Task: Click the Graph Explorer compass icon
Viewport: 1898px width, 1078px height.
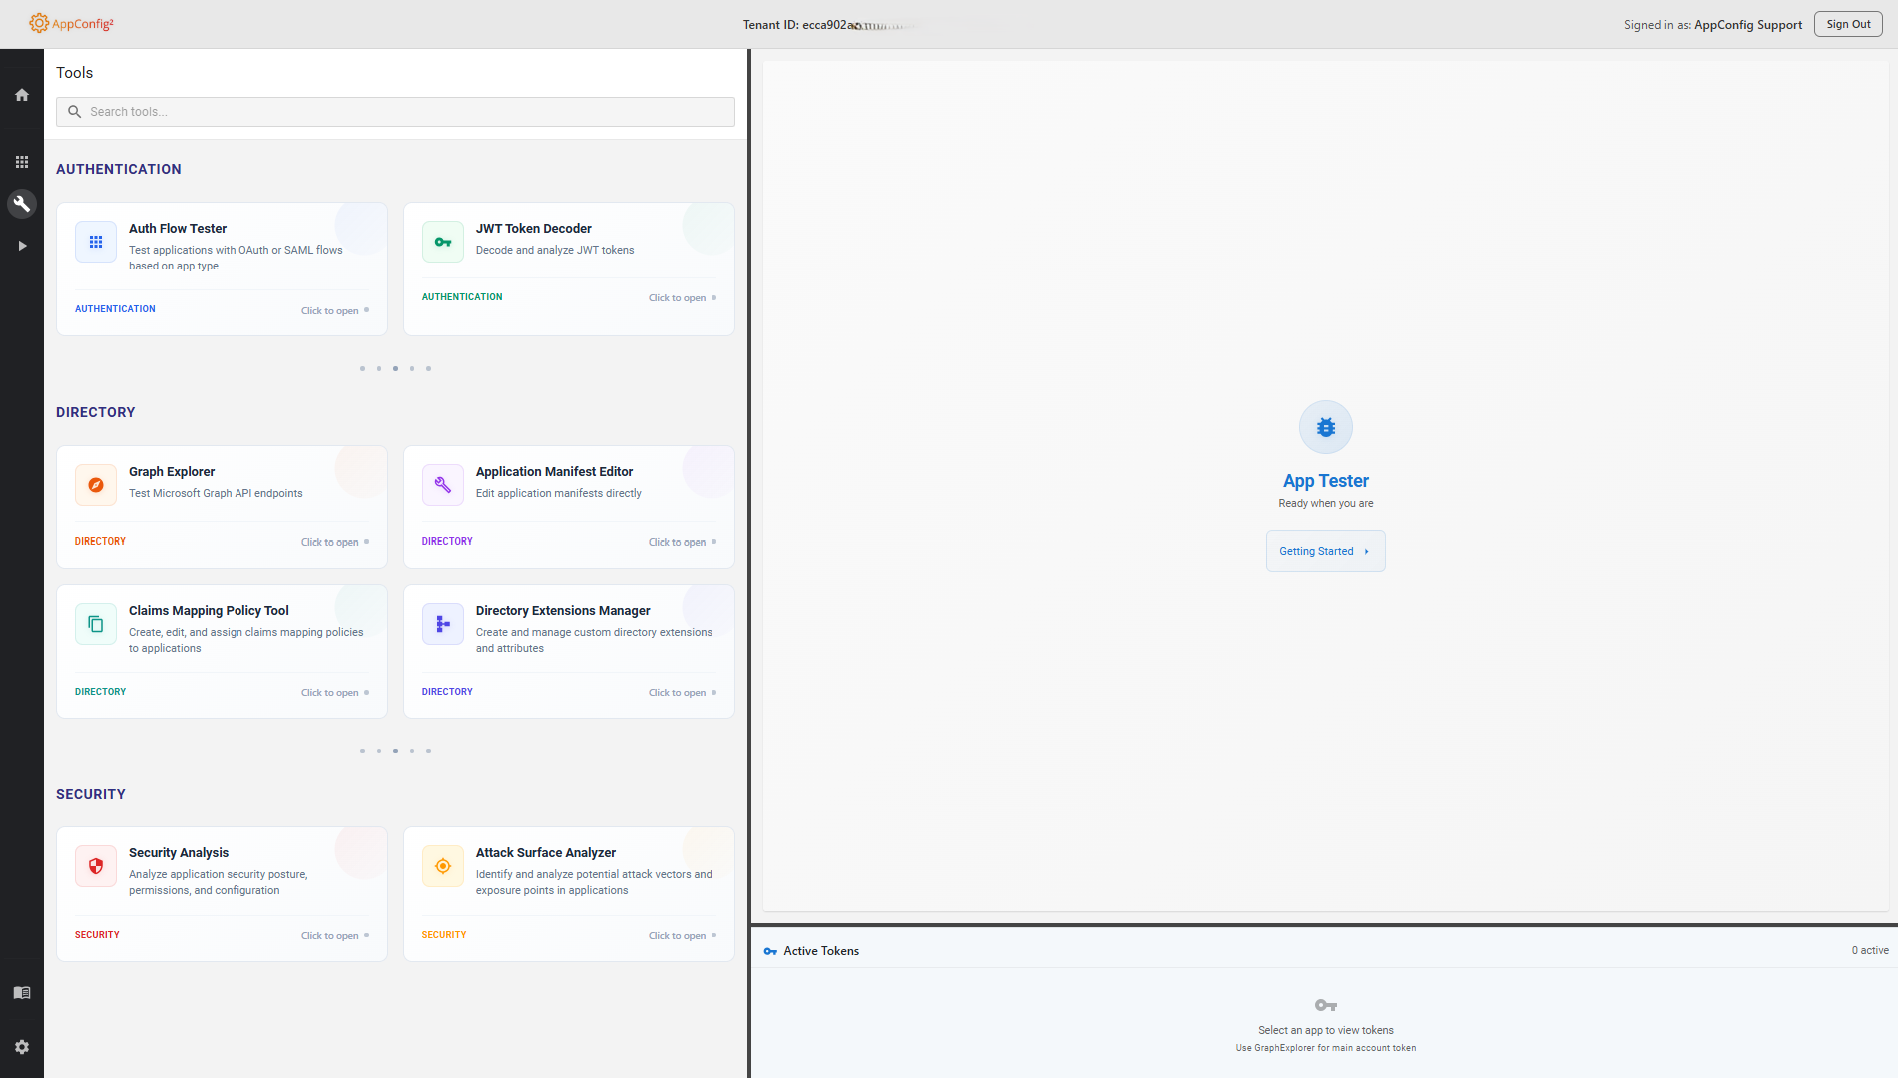Action: coord(96,485)
